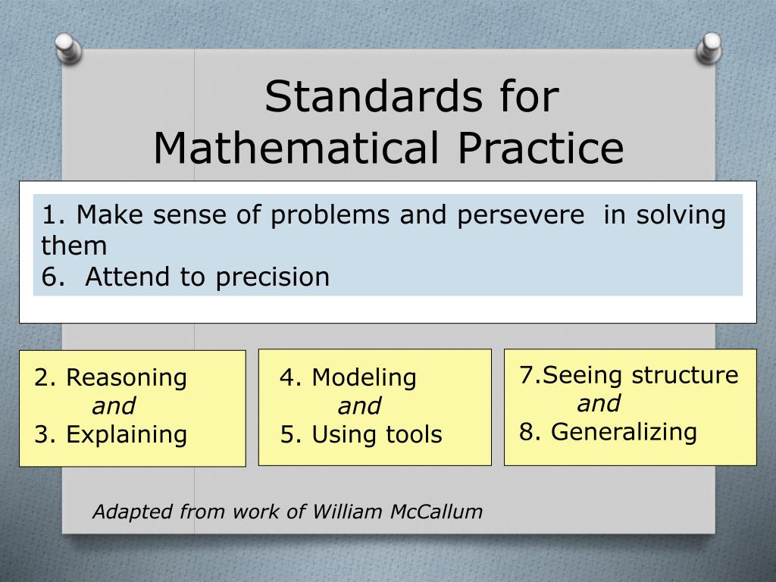
Task: Click the 7. Seeing structure text
Action: coord(628,374)
